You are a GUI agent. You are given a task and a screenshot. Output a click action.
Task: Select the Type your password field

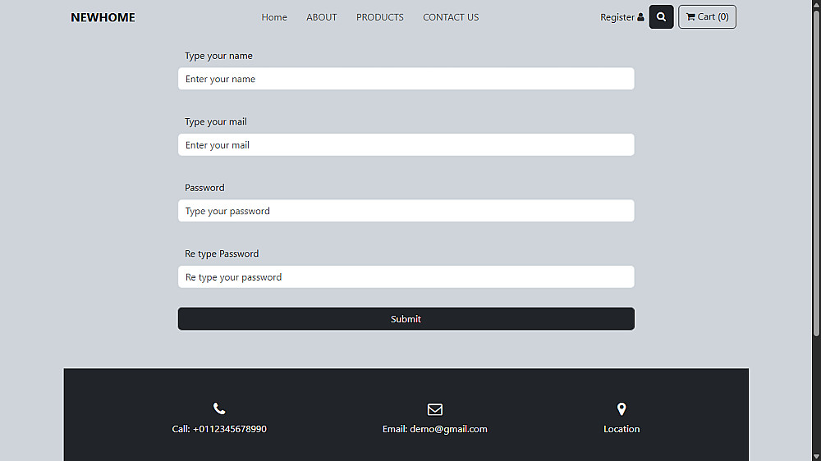pyautogui.click(x=406, y=211)
